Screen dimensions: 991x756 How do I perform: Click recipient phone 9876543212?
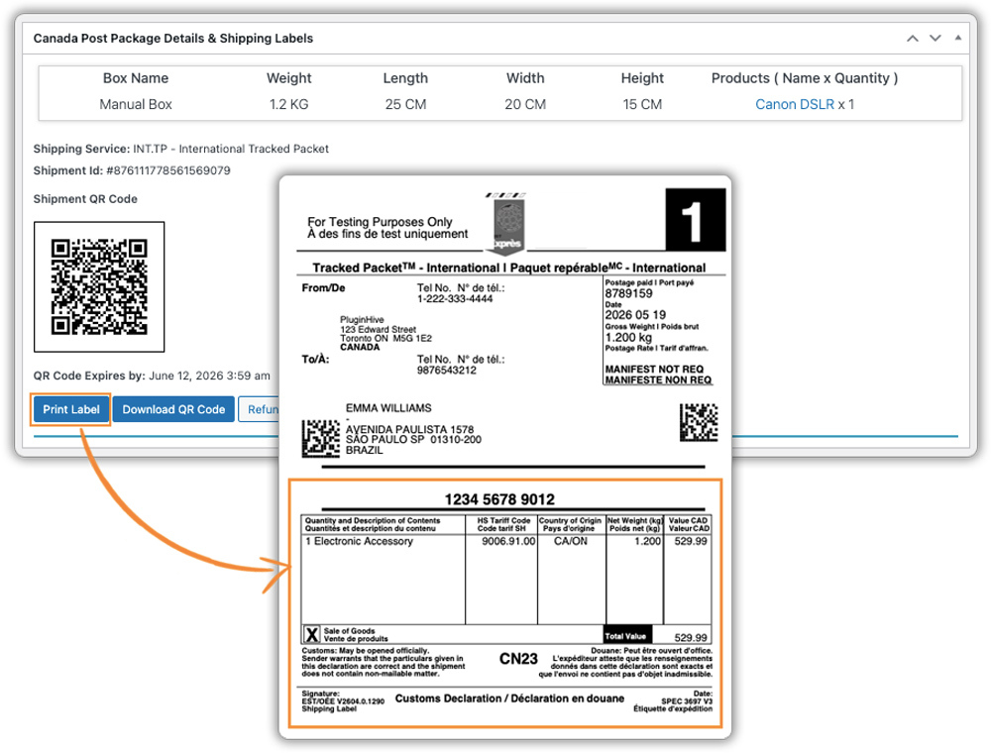(446, 371)
